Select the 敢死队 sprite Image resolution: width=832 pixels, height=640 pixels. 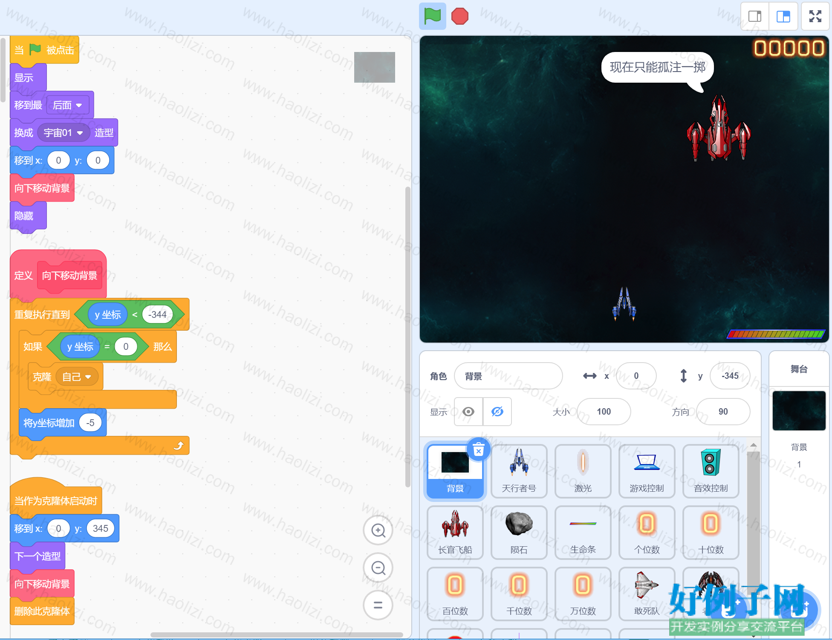coord(647,594)
